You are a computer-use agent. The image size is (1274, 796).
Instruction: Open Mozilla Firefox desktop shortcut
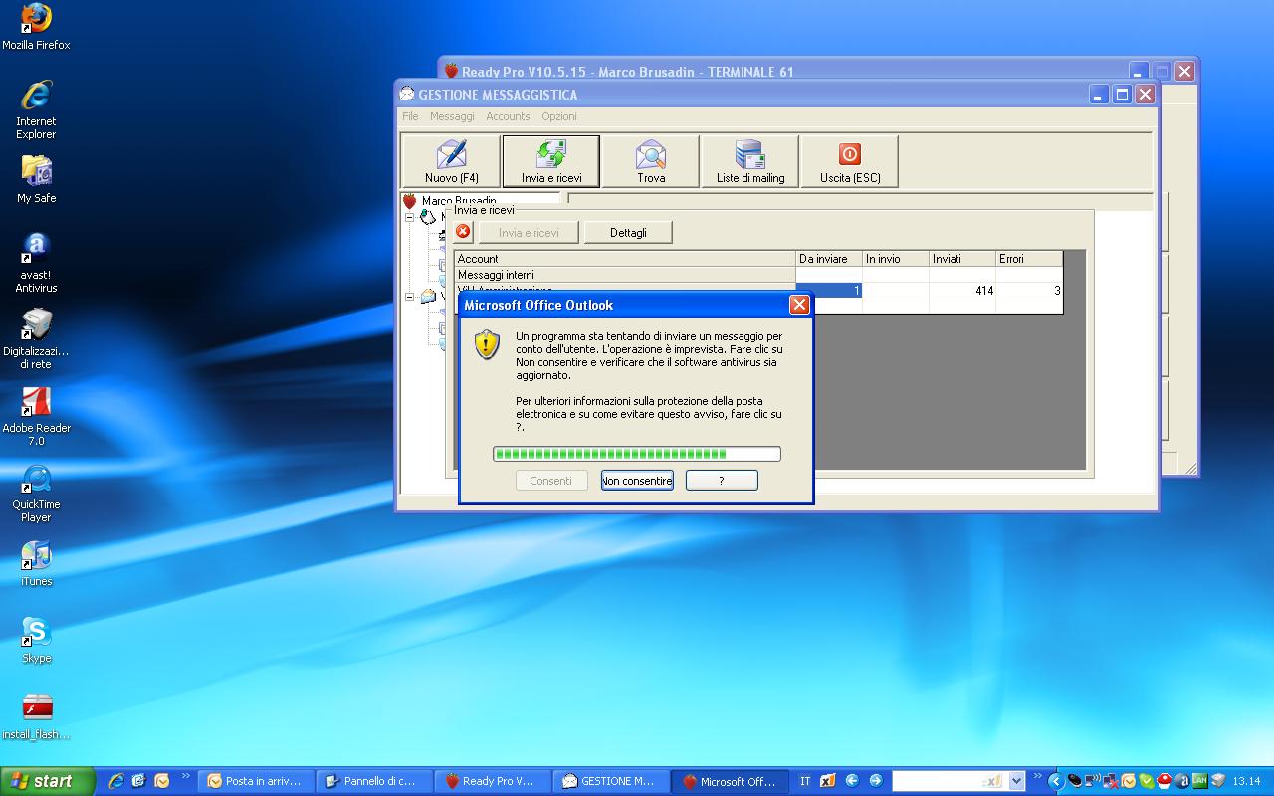coord(36,27)
